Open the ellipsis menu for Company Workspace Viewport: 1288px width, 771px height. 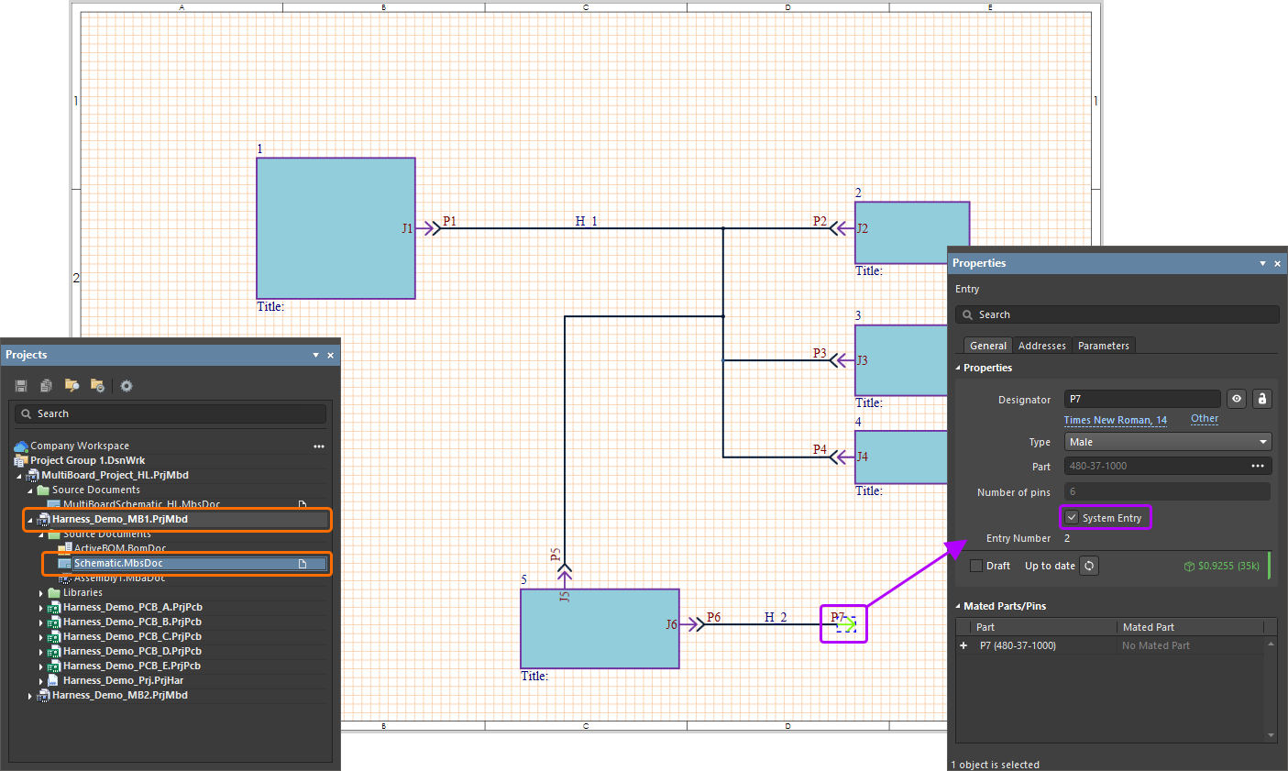tap(319, 446)
